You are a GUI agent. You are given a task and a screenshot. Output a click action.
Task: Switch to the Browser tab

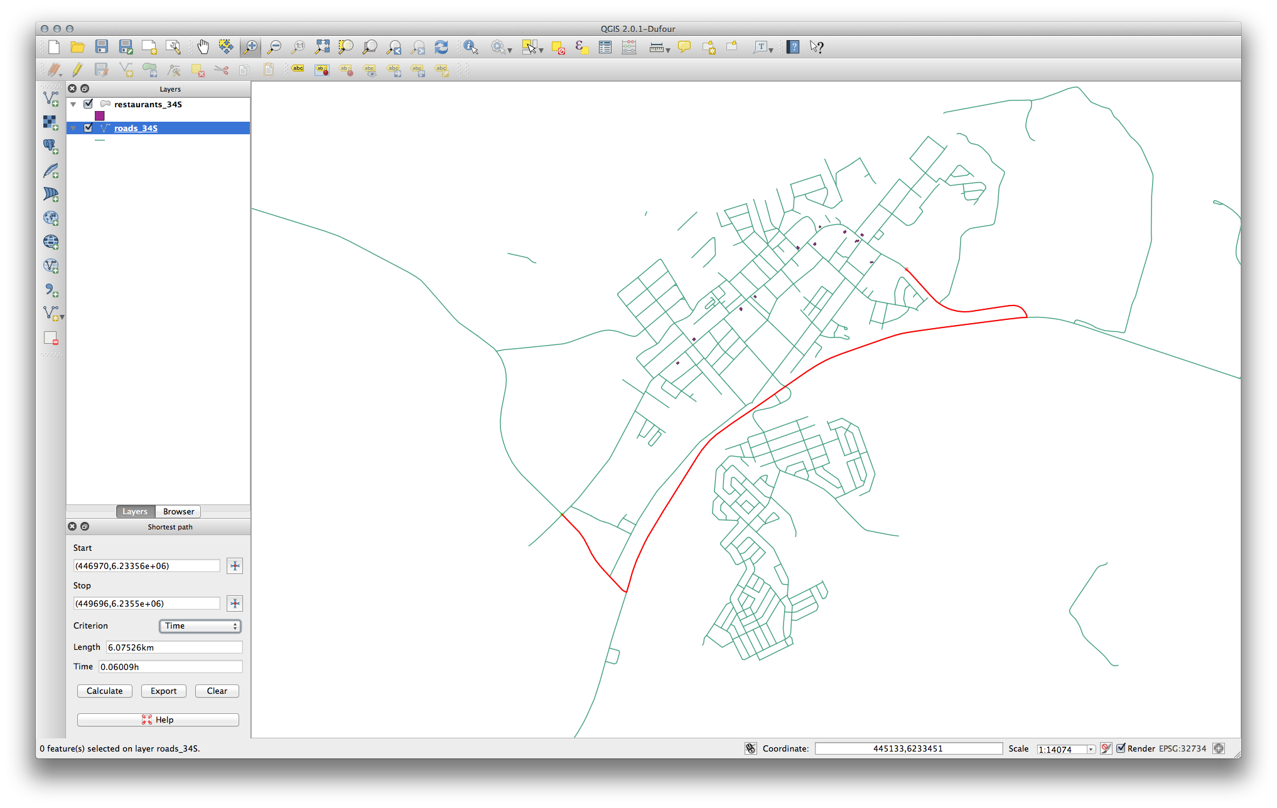[x=178, y=512]
